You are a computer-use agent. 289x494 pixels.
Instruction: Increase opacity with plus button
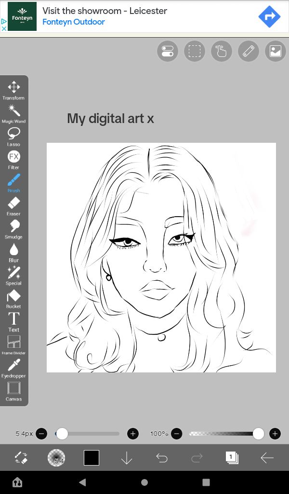(275, 434)
